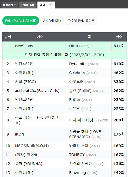Screen dimensions: 128x177
Task: Select the MSG워너비(M.O.M) artist cell
Action: point(40,146)
